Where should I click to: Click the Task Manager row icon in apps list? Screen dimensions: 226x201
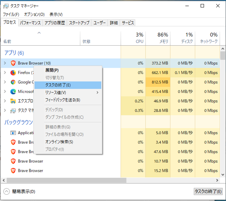click(x=13, y=111)
